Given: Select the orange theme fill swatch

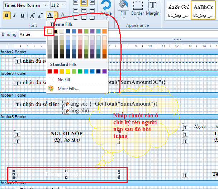Looking at the screenshot, I should click(x=104, y=31).
